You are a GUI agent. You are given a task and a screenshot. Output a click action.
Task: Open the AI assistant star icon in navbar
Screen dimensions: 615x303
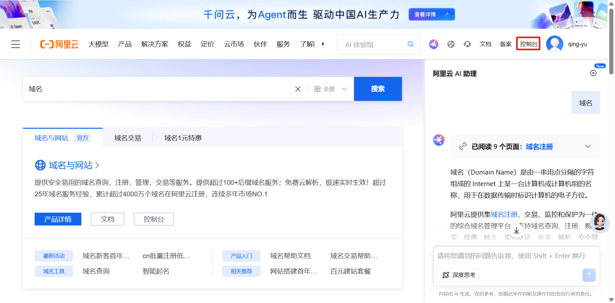(433, 44)
